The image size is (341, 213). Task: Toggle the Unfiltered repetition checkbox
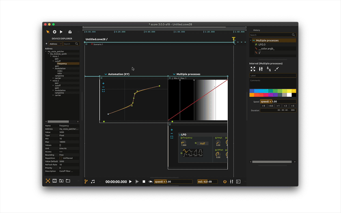coord(60,158)
